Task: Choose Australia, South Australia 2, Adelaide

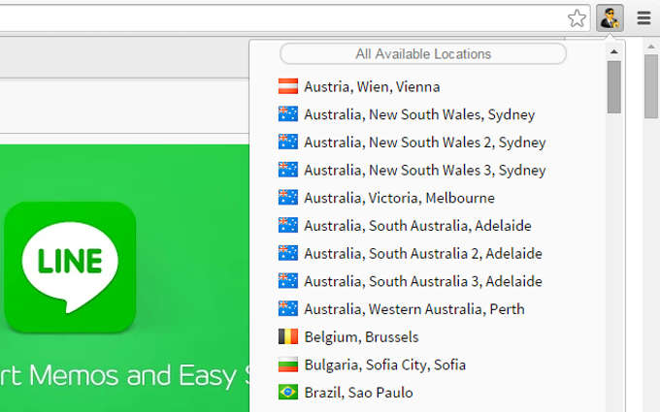Action: coord(411,253)
